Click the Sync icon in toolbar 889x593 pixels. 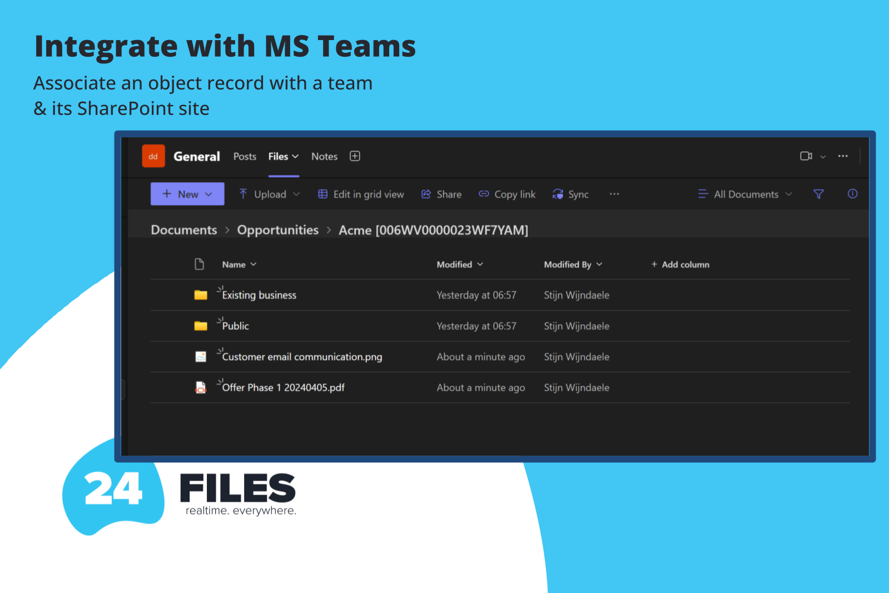click(558, 194)
